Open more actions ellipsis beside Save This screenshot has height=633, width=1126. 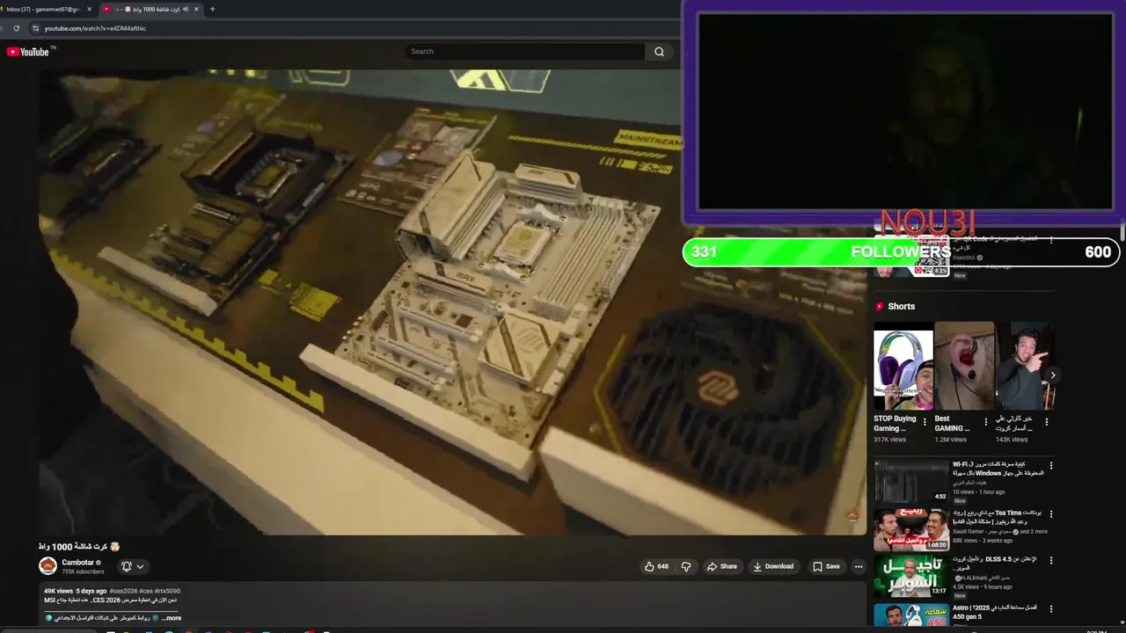click(x=859, y=567)
